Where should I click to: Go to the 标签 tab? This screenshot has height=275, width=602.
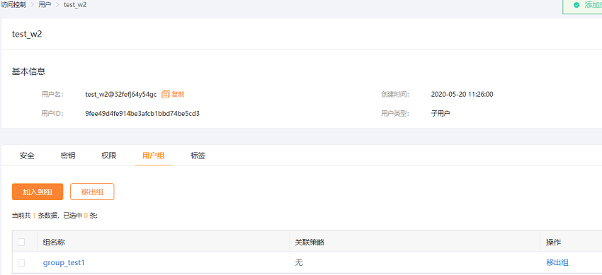(198, 156)
